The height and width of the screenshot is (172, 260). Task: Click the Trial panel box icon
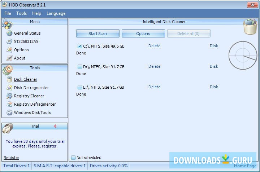click(x=8, y=128)
